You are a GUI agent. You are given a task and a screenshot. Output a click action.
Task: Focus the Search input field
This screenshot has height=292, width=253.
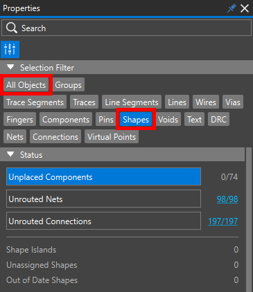click(x=126, y=28)
